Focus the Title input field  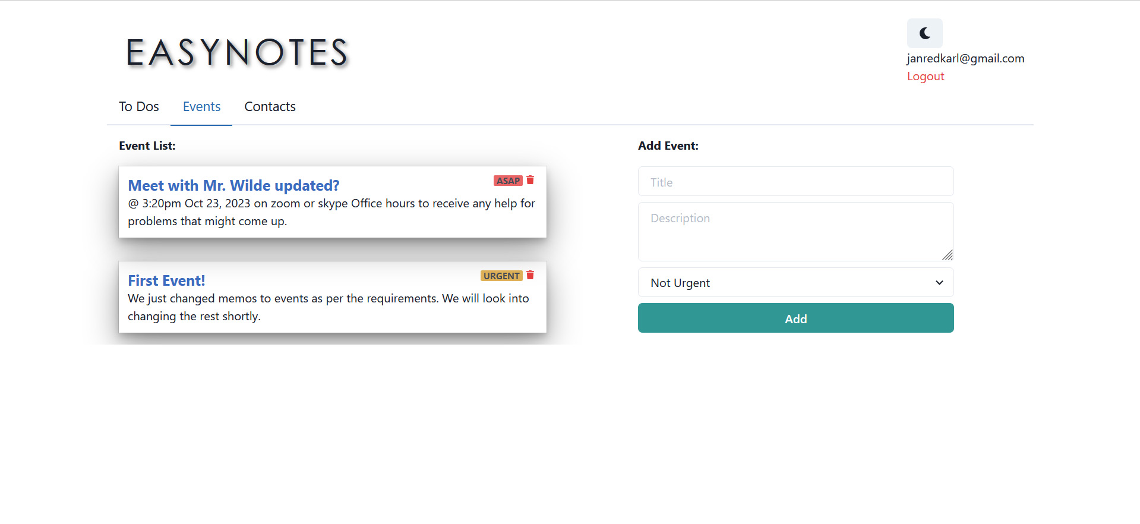coord(795,182)
